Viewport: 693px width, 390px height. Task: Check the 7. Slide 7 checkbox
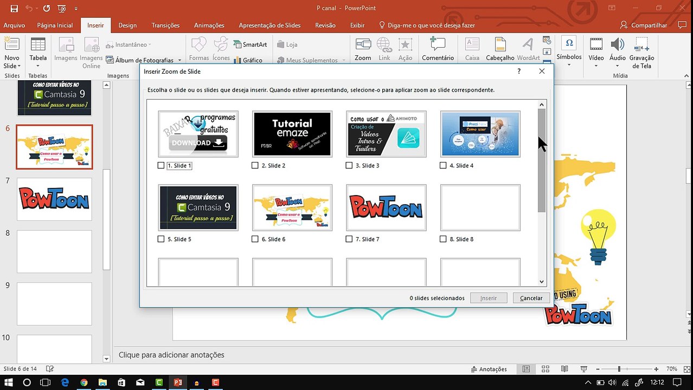click(349, 239)
